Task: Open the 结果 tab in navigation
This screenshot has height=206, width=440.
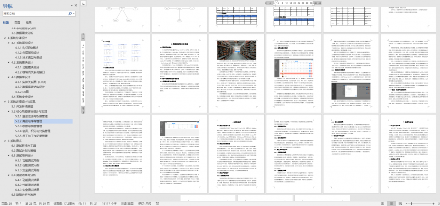Action: 28,22
